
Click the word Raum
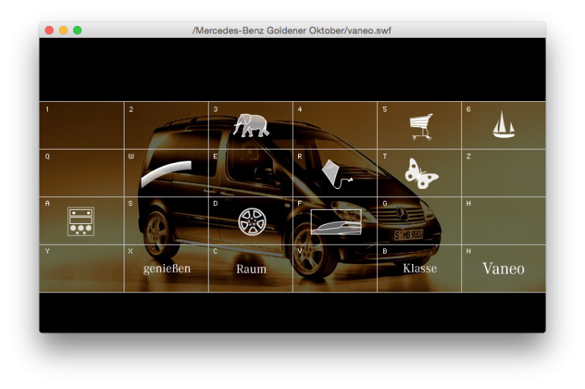(x=251, y=269)
